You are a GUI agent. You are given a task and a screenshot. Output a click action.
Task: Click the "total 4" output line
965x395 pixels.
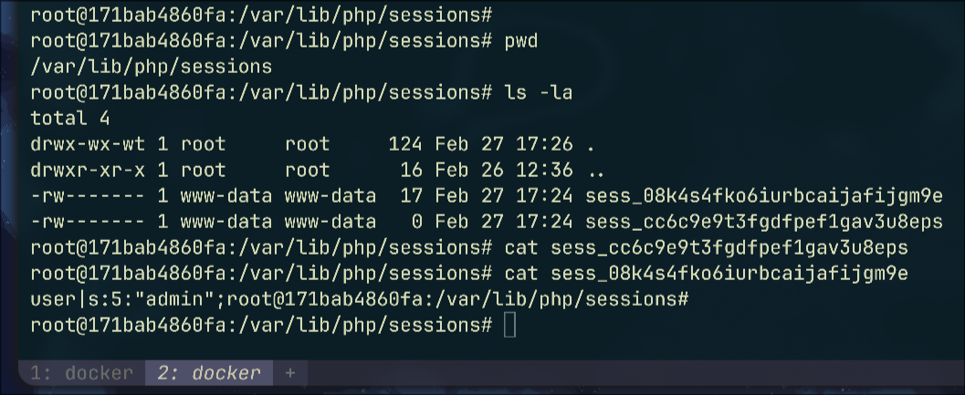pyautogui.click(x=70, y=119)
